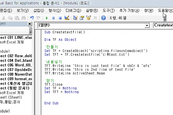
Task: Open the 추가 기능(A) menu
Action: pos(129,11)
